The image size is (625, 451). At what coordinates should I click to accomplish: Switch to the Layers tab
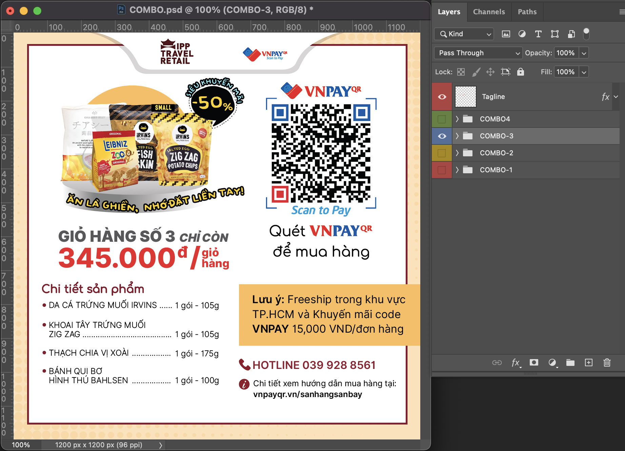point(449,12)
